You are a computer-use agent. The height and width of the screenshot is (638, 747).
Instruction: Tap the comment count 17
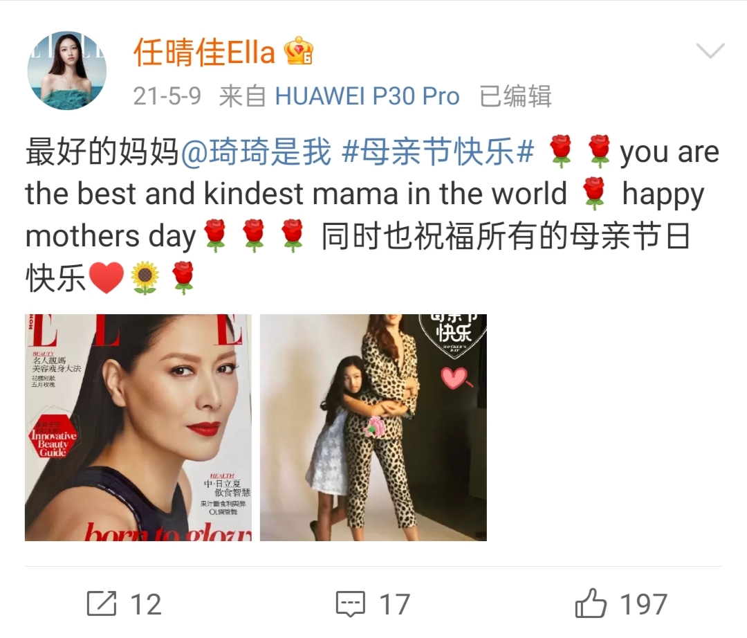(394, 605)
